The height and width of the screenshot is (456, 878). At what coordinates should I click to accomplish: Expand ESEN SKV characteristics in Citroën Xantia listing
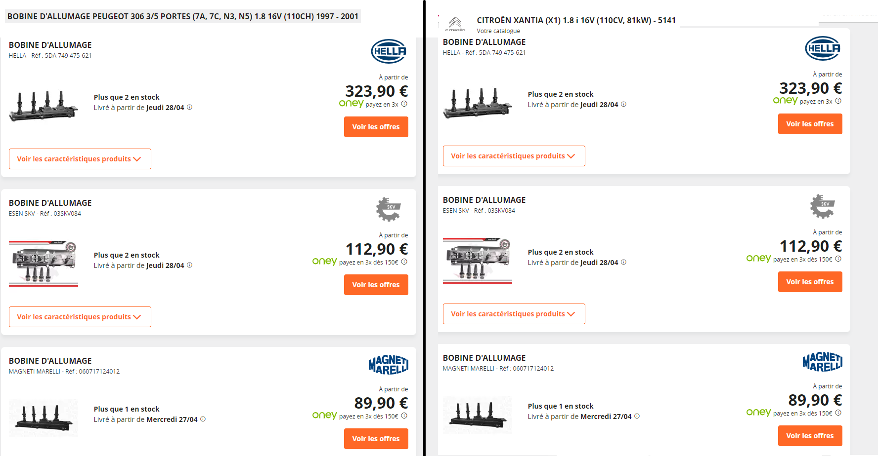(x=514, y=314)
